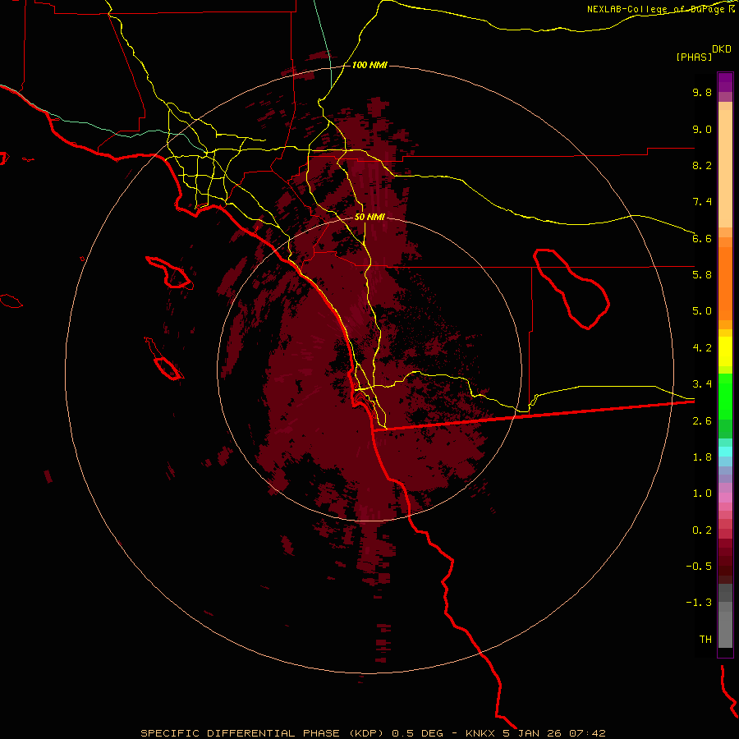Pick the orange segment of the color bar

click(x=725, y=282)
